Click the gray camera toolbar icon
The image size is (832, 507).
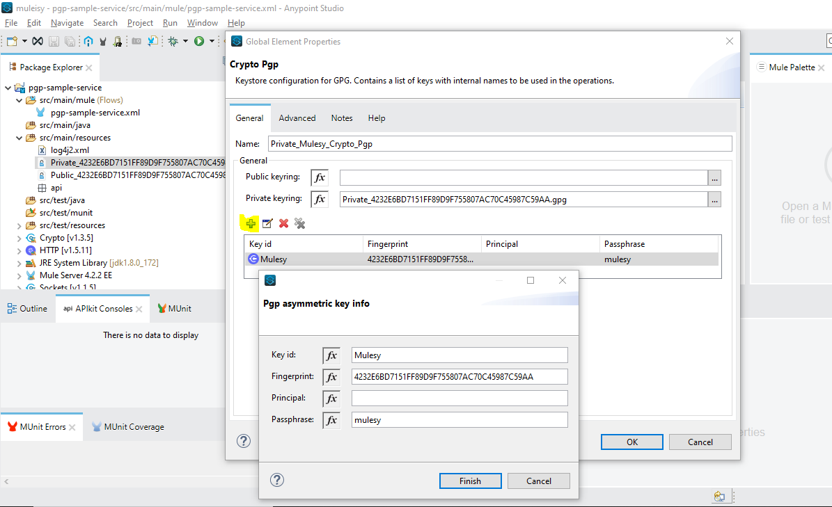[136, 41]
